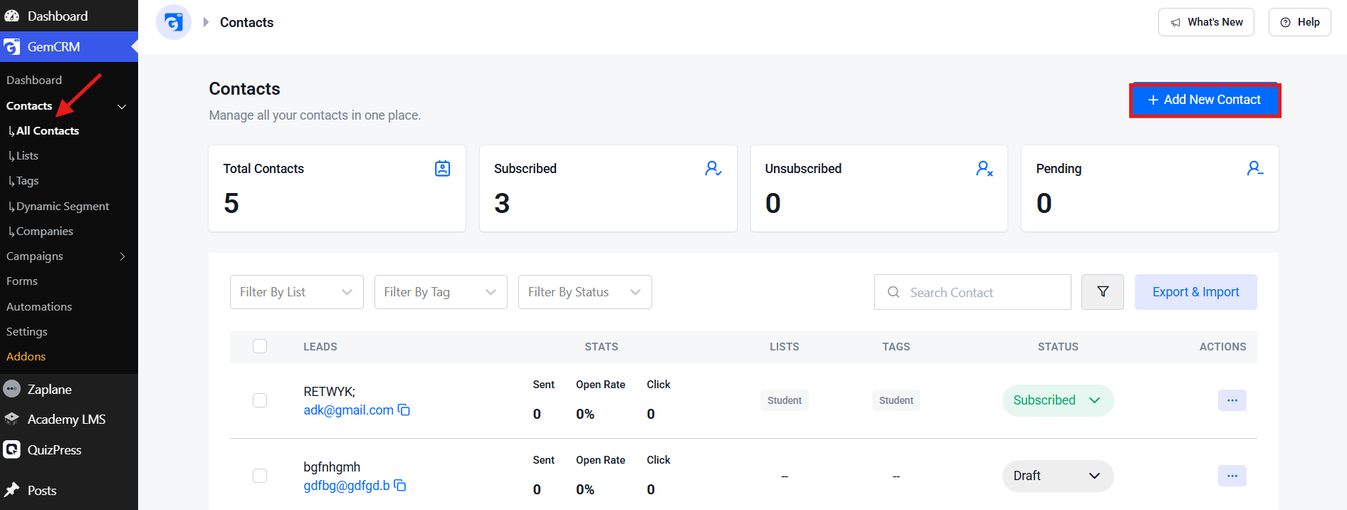
Task: Tick the select-all checkbox in the table header
Action: point(260,346)
